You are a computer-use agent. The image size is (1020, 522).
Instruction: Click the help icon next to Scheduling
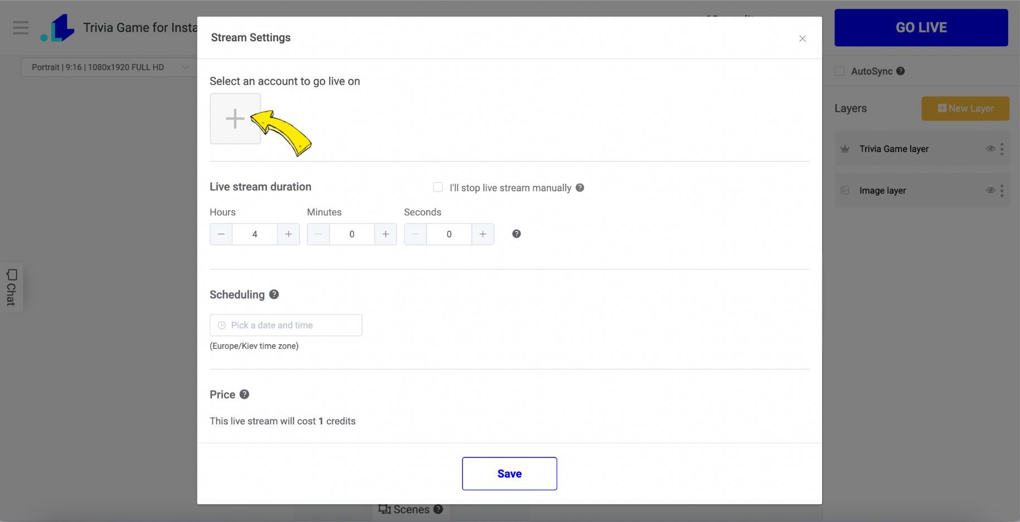(x=274, y=294)
